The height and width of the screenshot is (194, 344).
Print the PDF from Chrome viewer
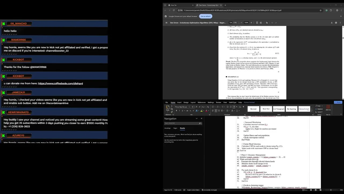[336, 23]
